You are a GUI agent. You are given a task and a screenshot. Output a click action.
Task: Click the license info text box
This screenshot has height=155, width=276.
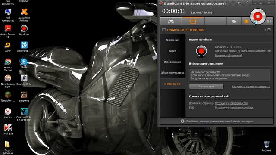tap(229, 75)
